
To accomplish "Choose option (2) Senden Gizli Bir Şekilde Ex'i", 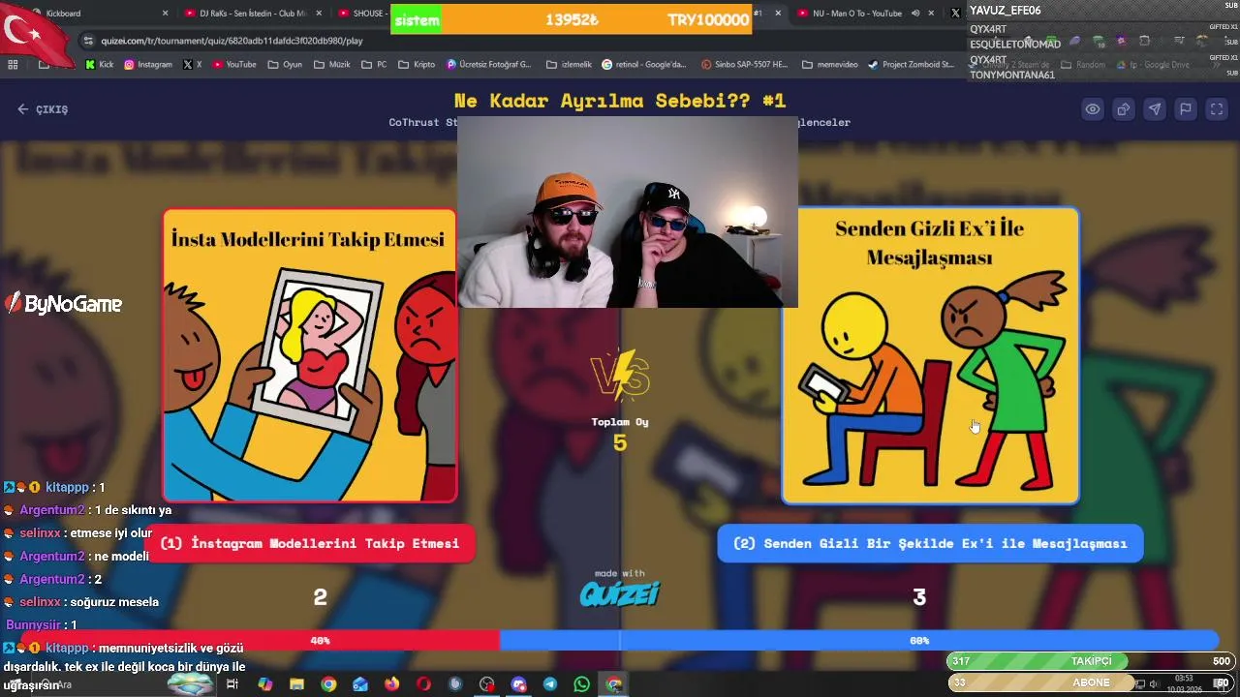I will pos(930,543).
